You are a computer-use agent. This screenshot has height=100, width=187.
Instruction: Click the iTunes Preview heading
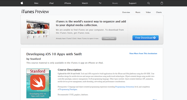(x=35, y=11)
